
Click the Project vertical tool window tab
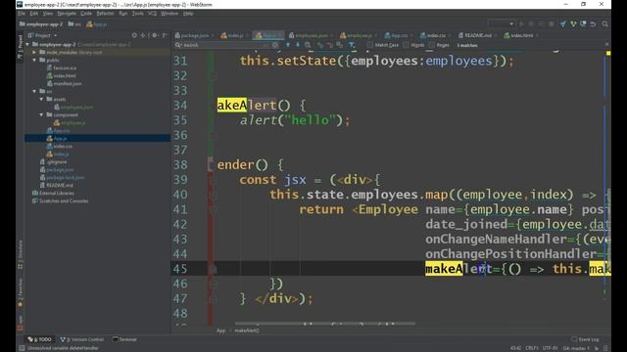[20, 48]
